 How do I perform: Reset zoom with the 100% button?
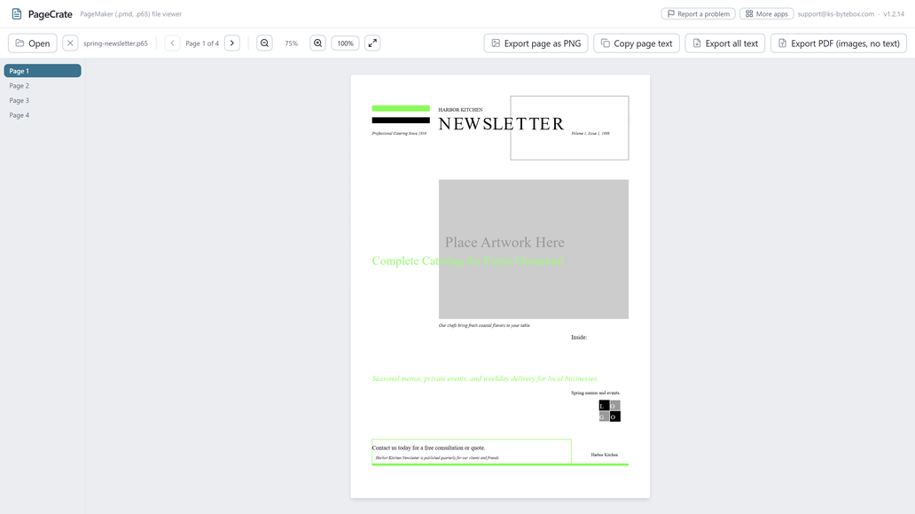click(345, 43)
